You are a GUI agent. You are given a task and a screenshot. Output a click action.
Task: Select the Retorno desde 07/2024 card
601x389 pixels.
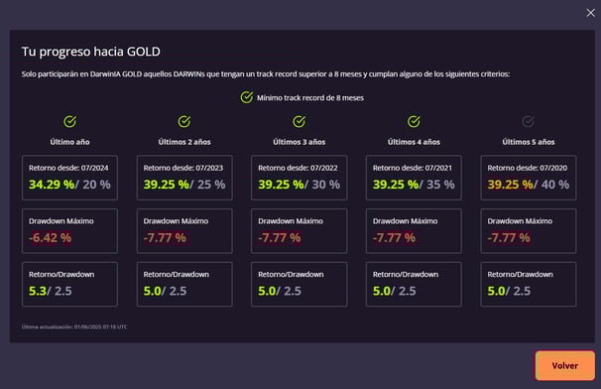69,178
